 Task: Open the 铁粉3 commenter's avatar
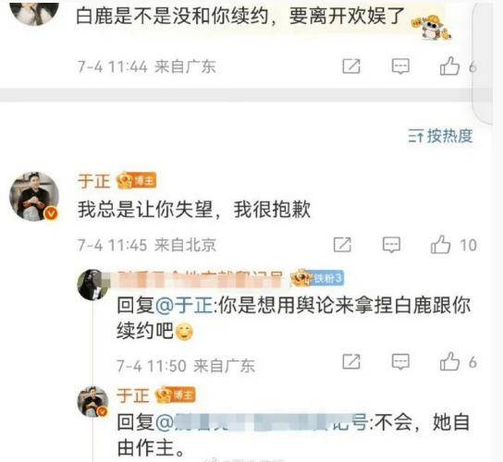[x=92, y=285]
